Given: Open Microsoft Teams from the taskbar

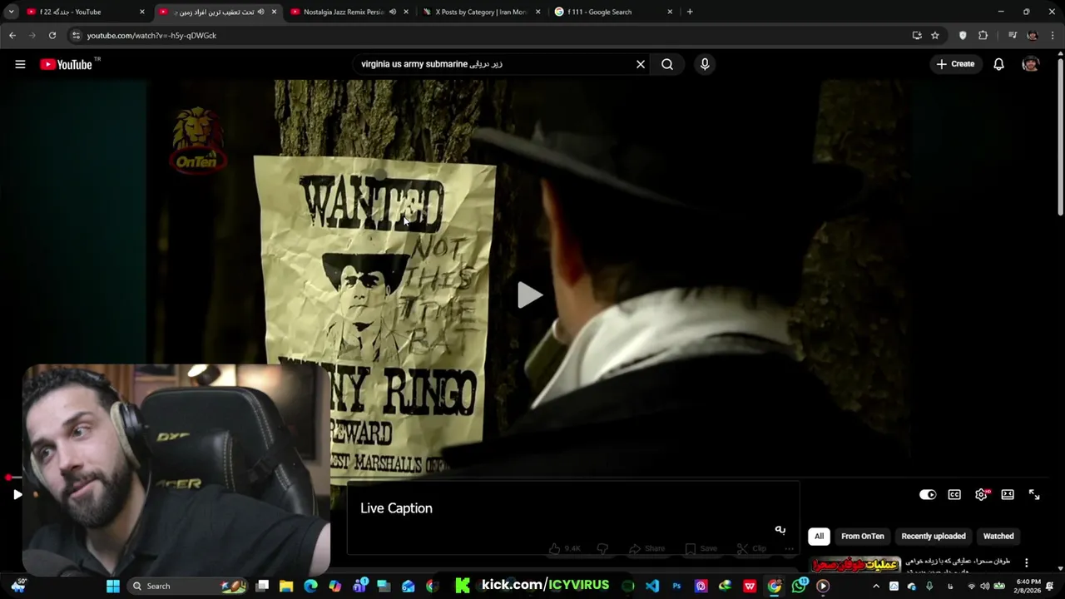Looking at the screenshot, I should (359, 586).
